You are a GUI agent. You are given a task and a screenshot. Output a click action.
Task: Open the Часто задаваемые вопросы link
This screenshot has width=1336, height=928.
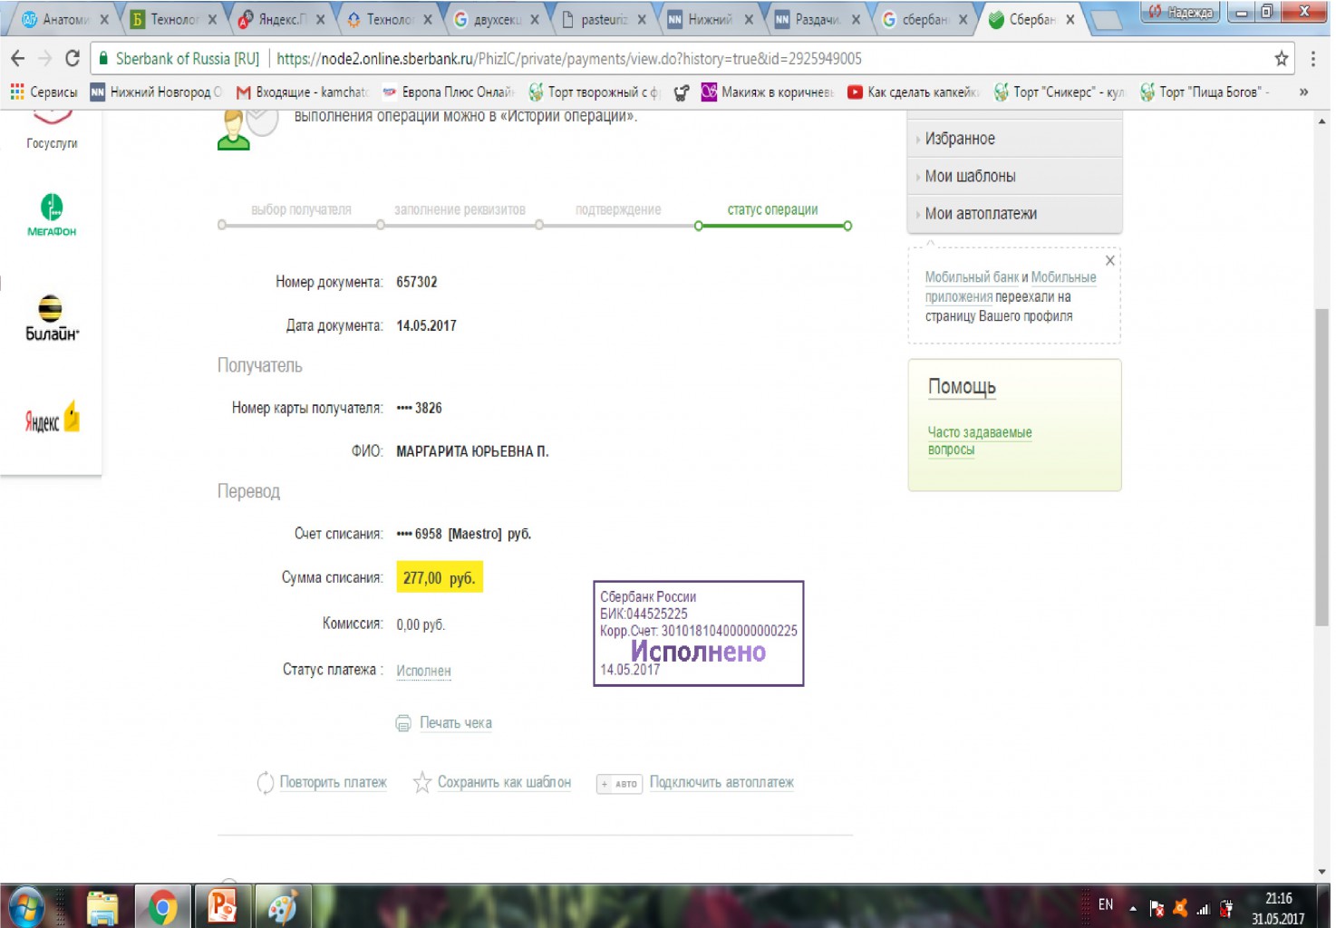coord(980,440)
